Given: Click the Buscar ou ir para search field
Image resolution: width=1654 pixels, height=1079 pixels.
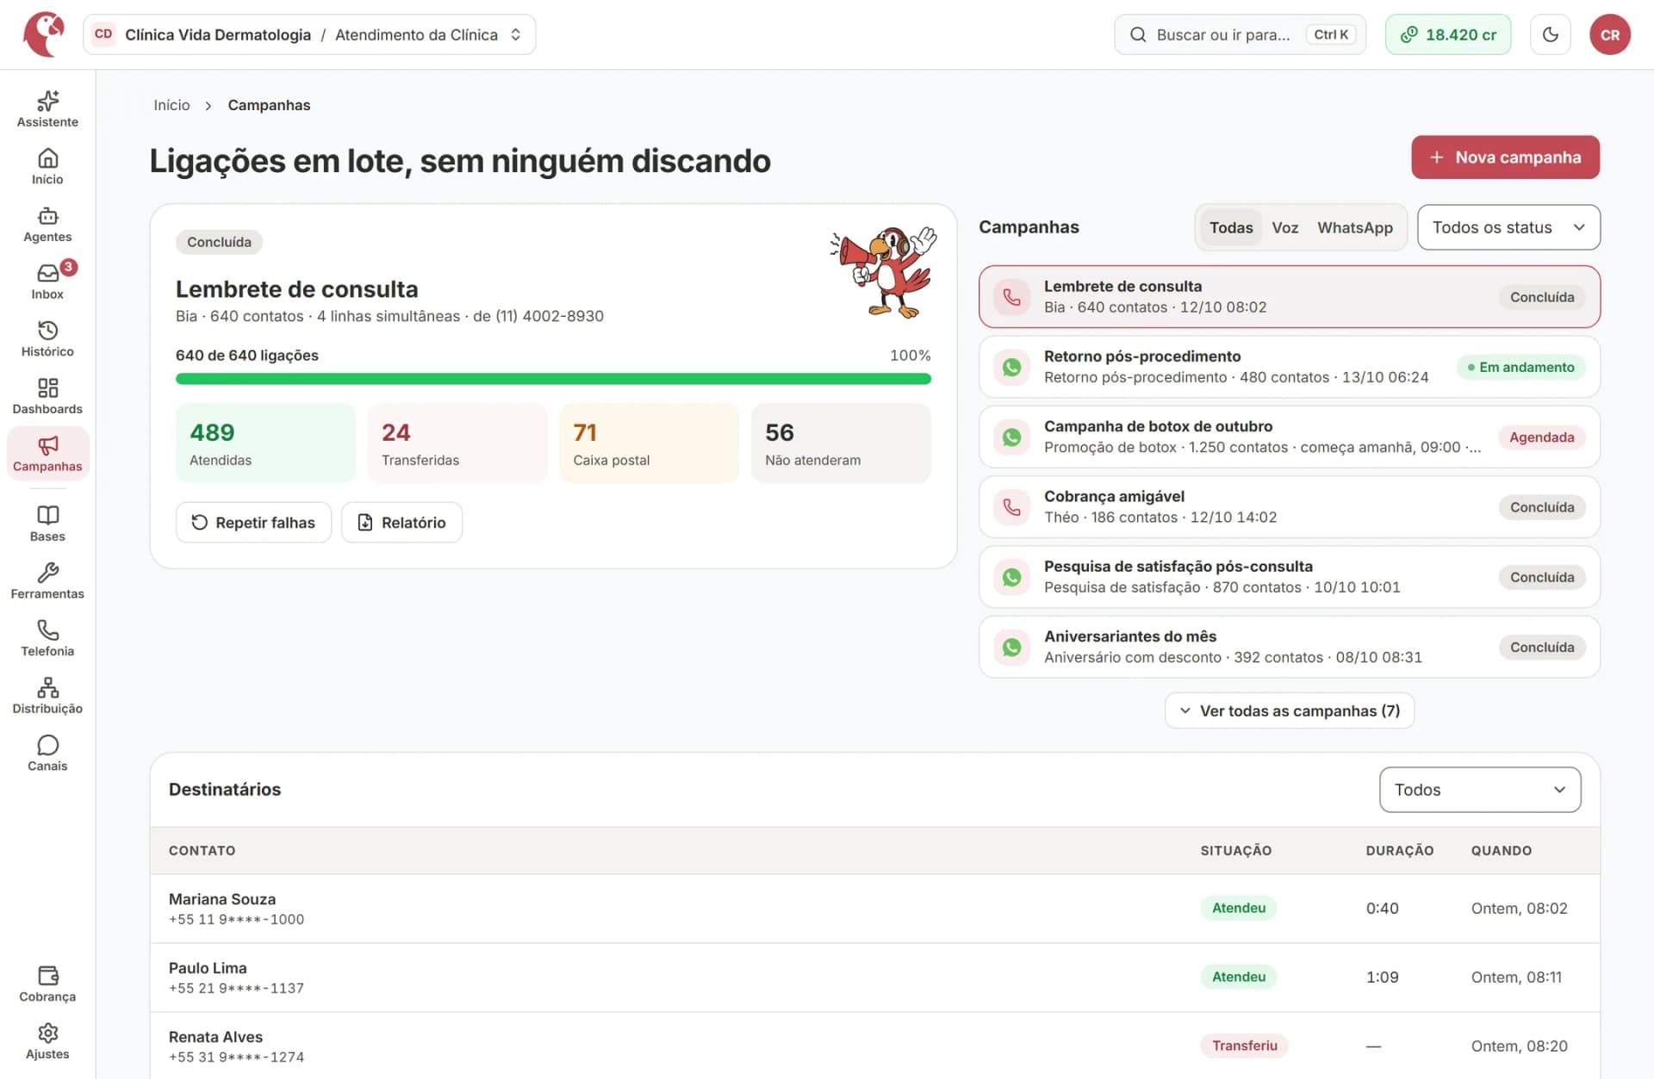Looking at the screenshot, I should coord(1240,34).
